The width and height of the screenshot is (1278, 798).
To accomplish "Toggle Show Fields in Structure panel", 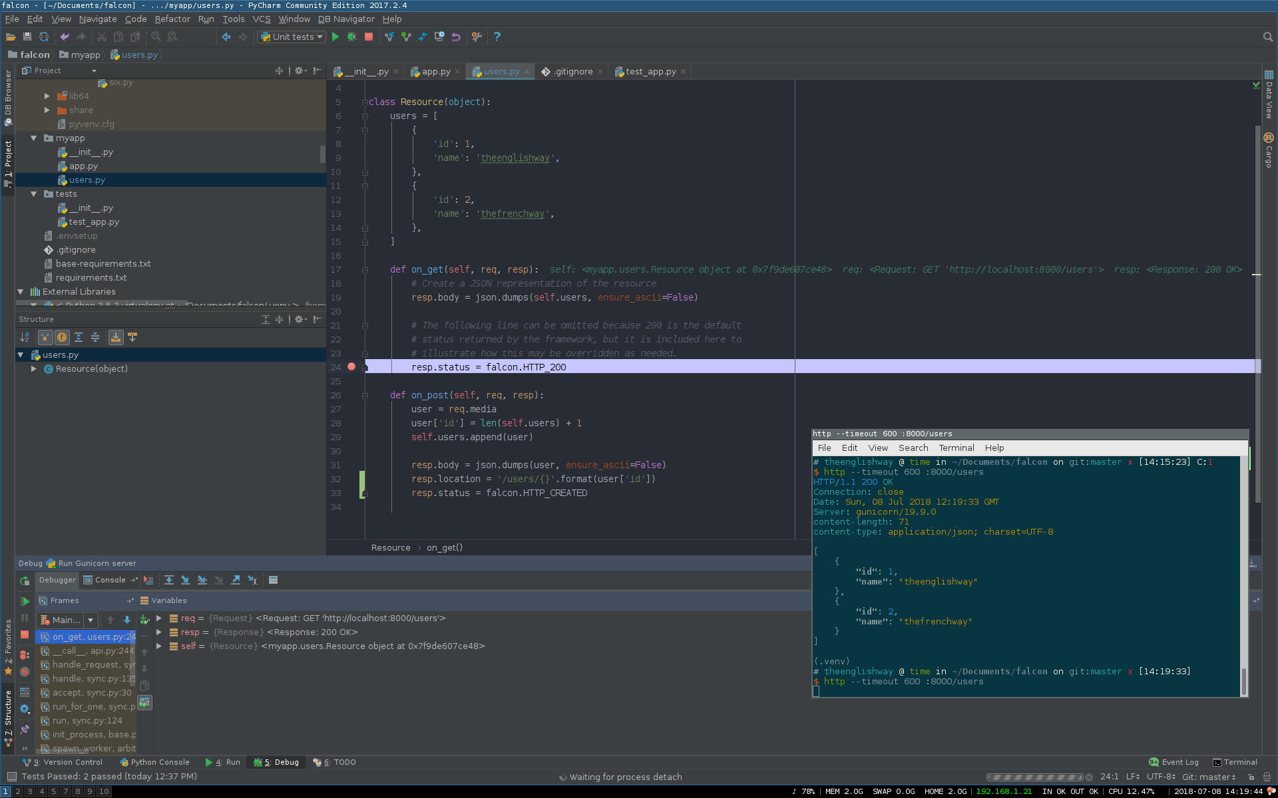I will [x=62, y=338].
